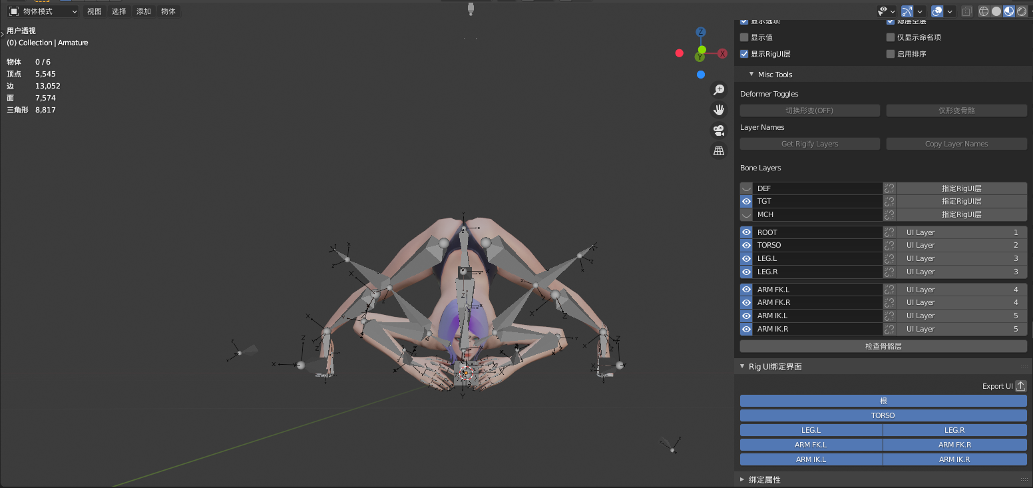
Task: Click UI Layer number field for ARM IK.L
Action: click(962, 316)
